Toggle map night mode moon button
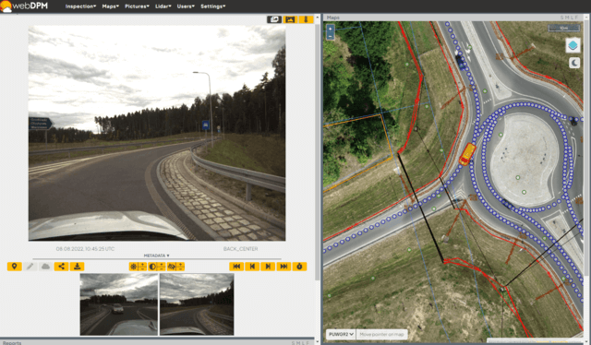 click(574, 63)
